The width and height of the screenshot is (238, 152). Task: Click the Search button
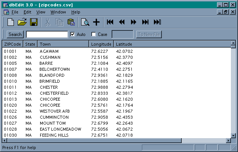pyautogui.click(x=15, y=34)
